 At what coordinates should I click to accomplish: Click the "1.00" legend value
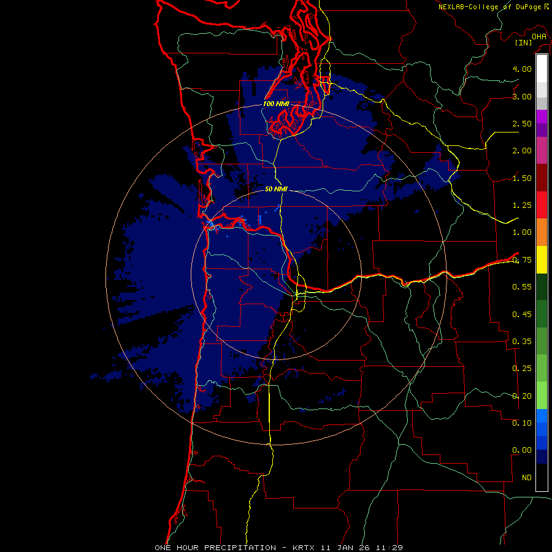click(x=522, y=232)
